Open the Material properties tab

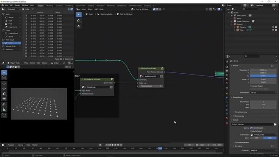tap(227, 118)
